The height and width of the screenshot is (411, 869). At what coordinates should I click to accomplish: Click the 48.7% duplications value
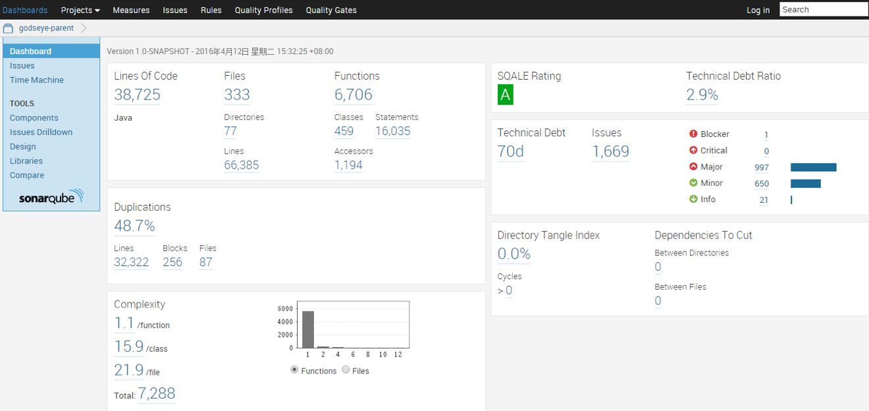(x=134, y=226)
